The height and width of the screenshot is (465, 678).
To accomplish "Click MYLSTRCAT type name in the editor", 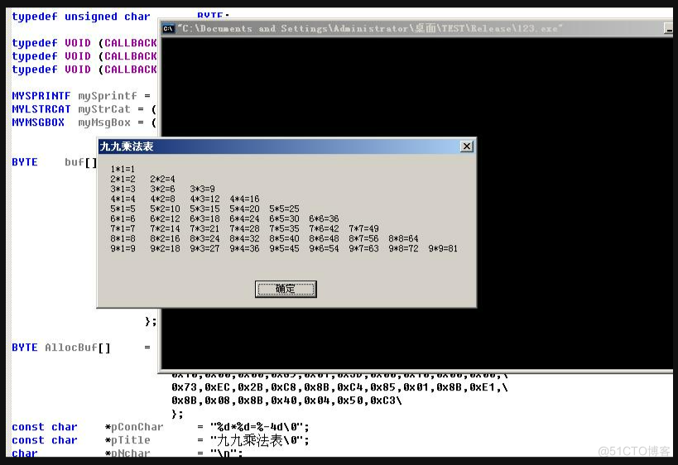I will point(41,109).
